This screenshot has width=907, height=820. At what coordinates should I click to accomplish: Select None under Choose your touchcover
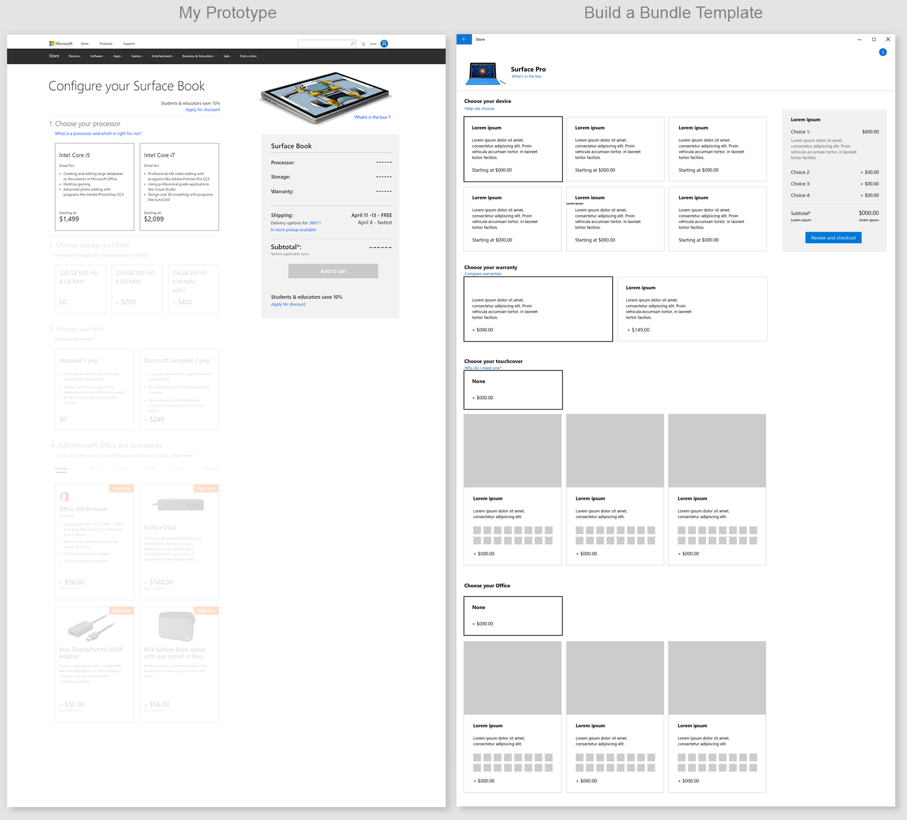click(513, 390)
